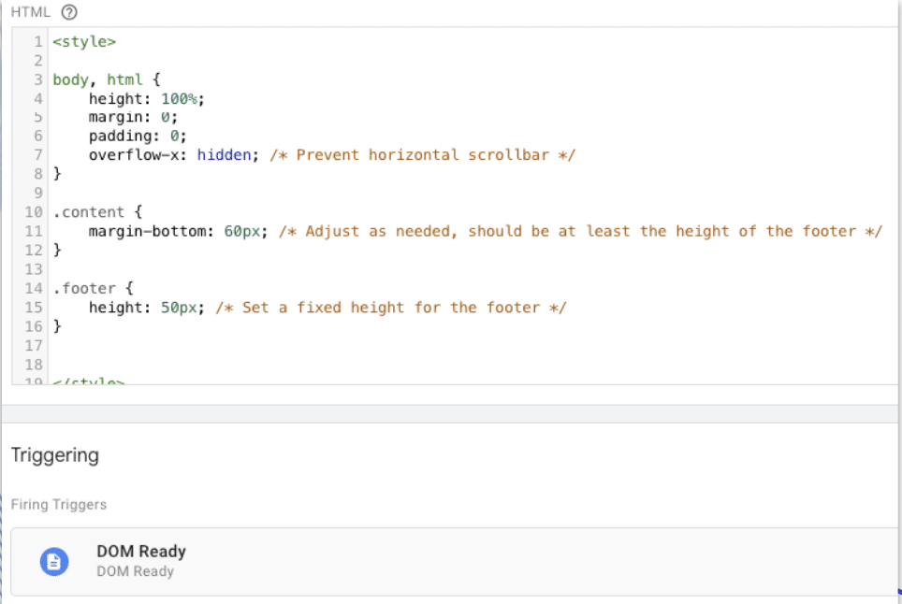Click inside empty line 18 of the editor
Image resolution: width=902 pixels, height=604 pixels.
[x=472, y=365]
